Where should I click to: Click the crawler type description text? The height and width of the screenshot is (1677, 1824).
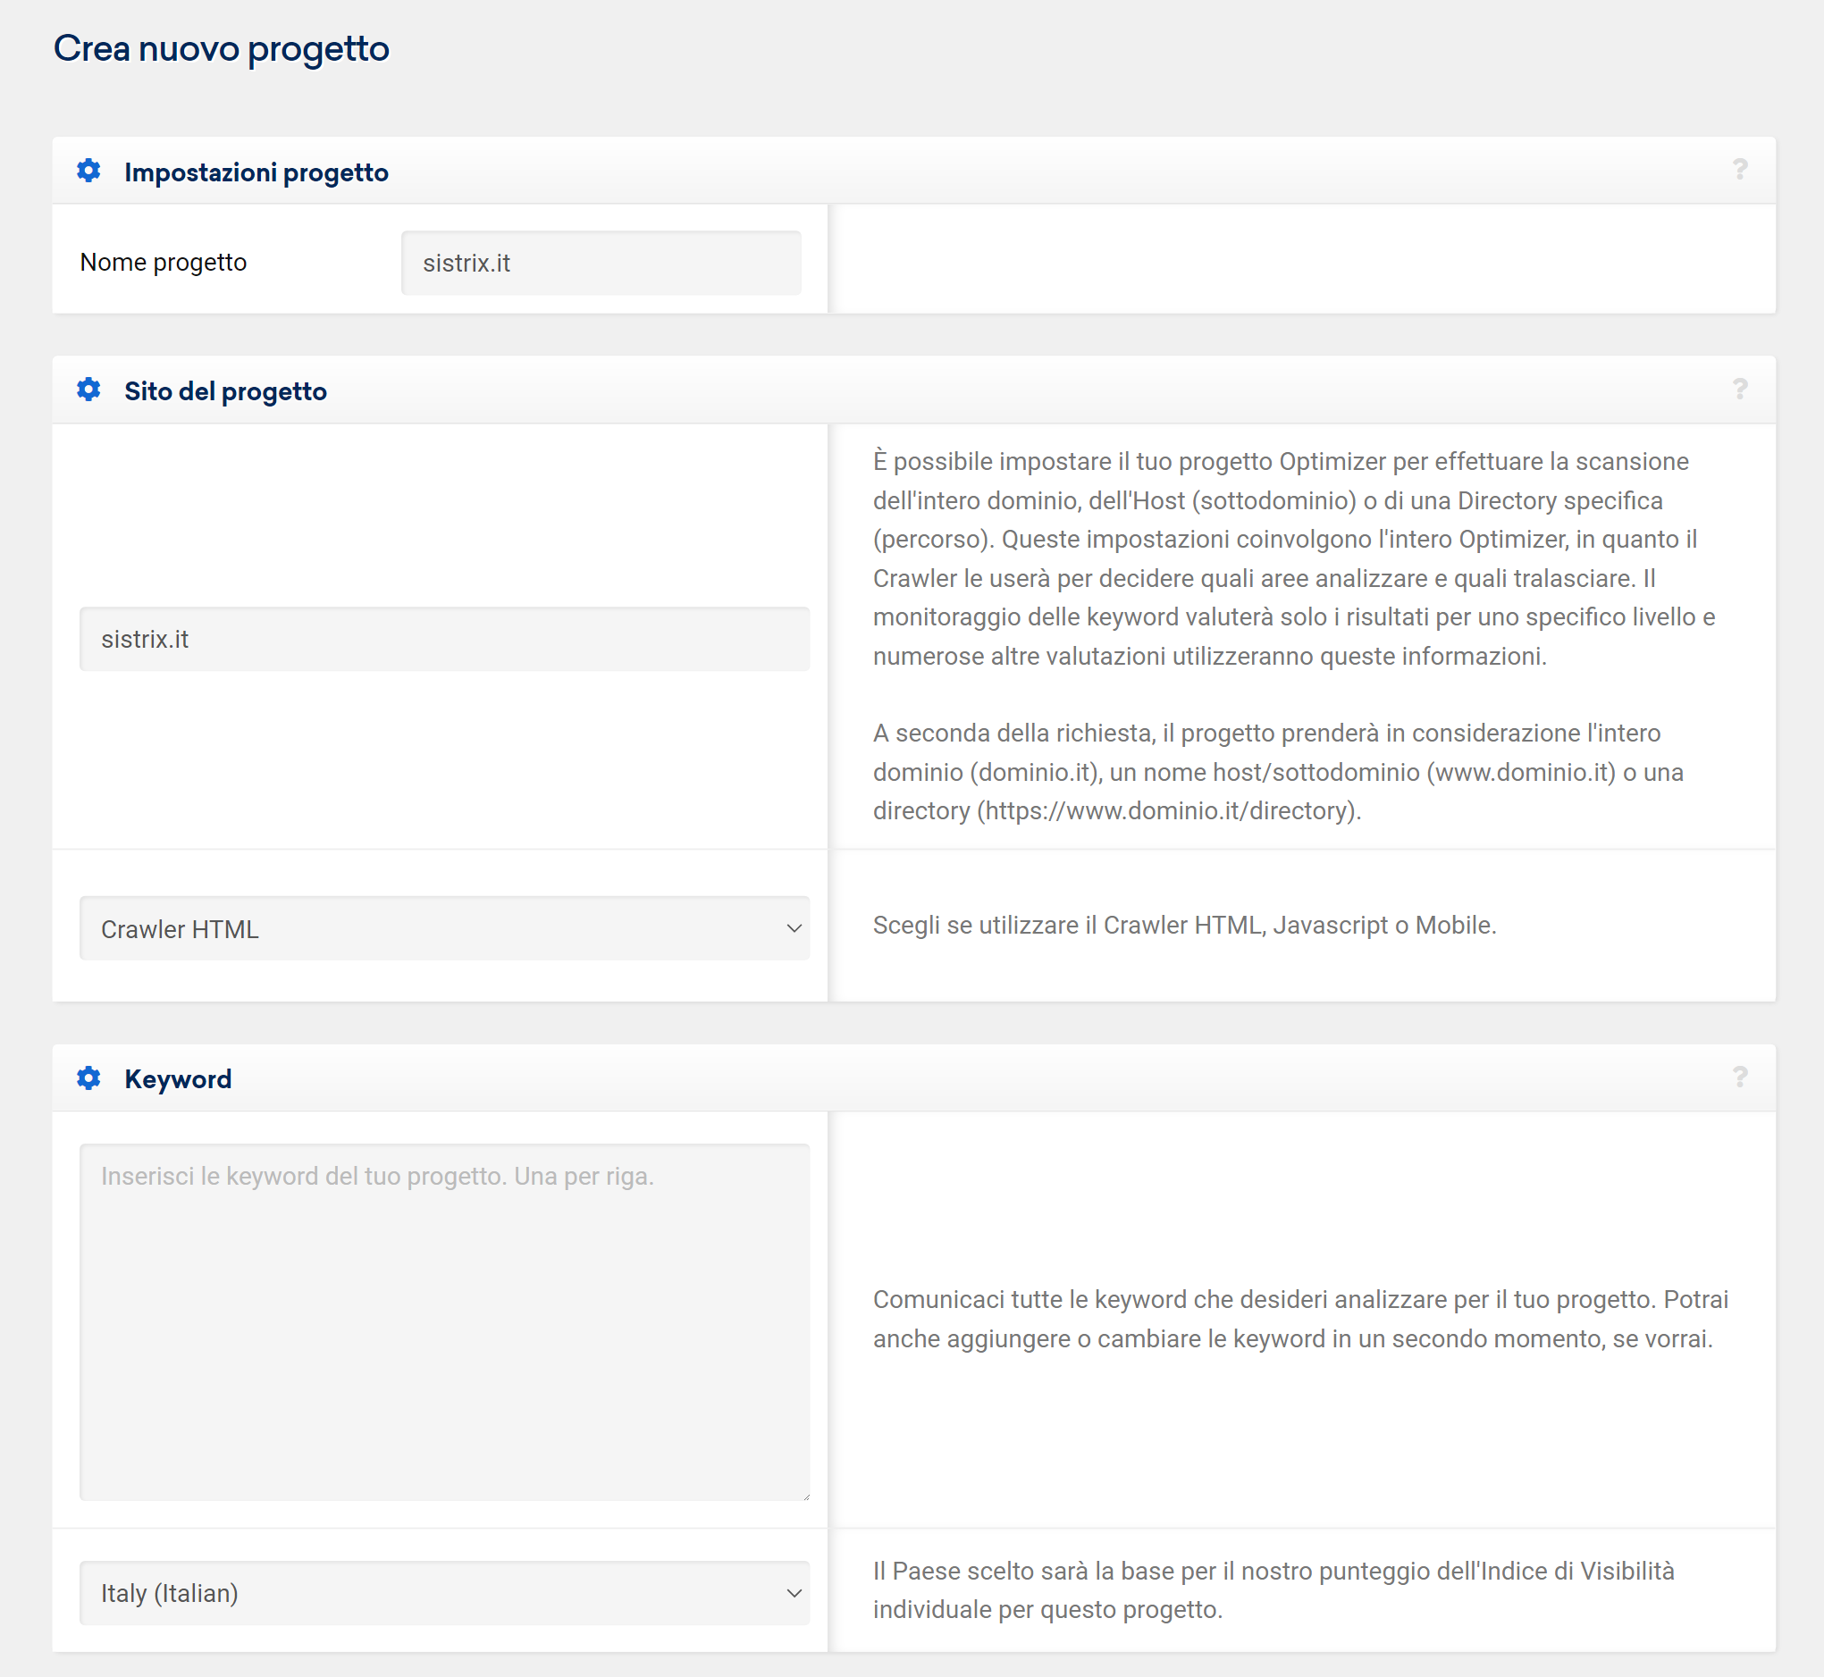point(1184,926)
